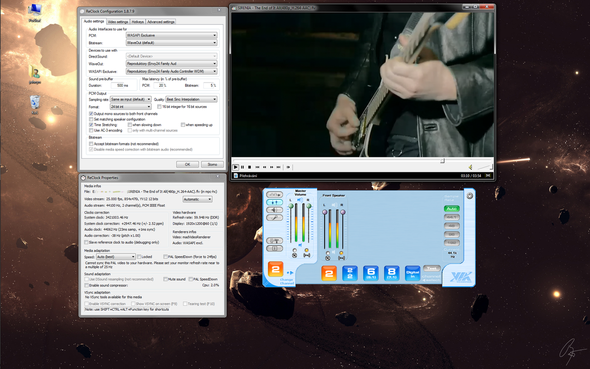The width and height of the screenshot is (590, 369).
Task: Open the VIA speaker settings button
Action: coord(275,210)
